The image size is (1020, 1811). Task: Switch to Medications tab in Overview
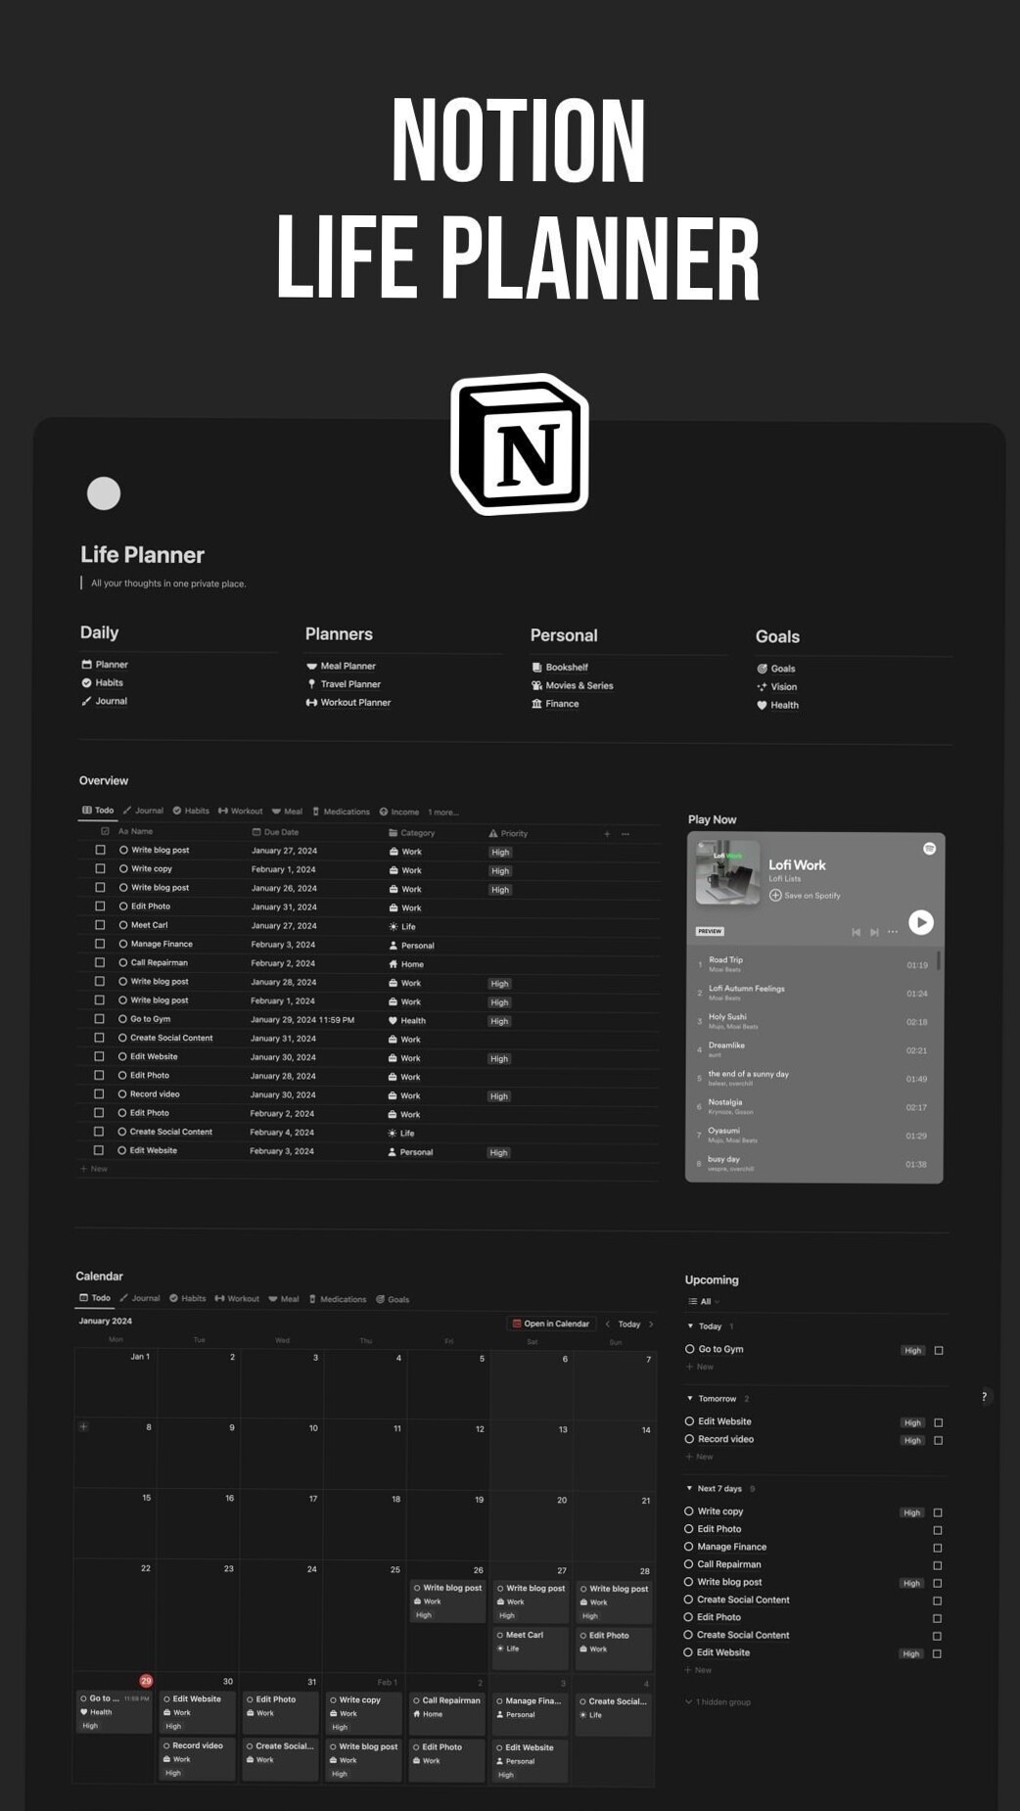(341, 812)
